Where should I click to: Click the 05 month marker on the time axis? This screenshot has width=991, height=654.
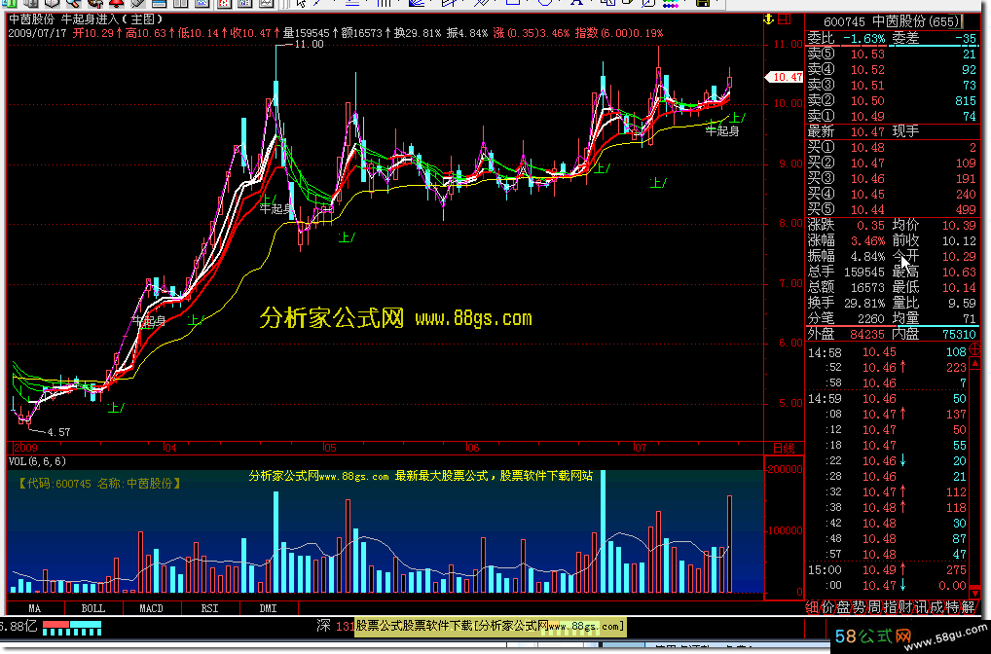coord(329,448)
